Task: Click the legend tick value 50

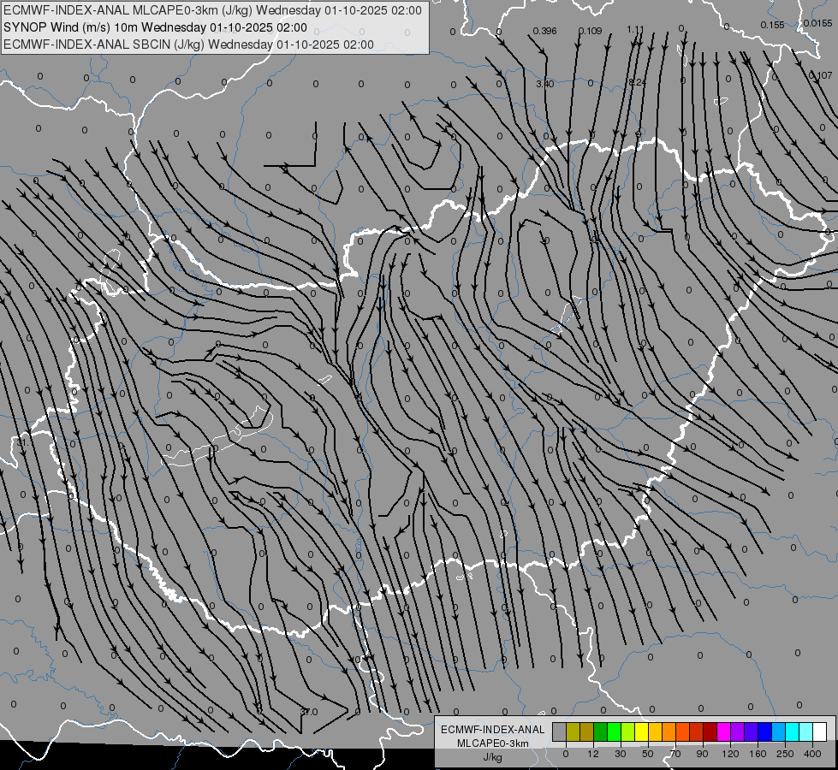Action: pos(648,754)
